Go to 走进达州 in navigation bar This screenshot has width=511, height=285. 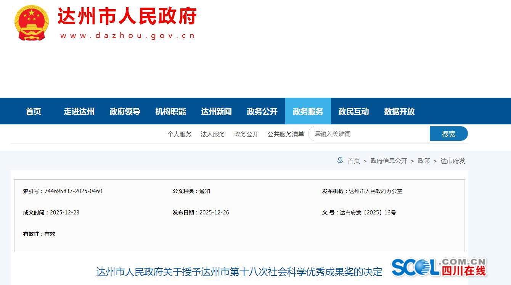pos(79,111)
